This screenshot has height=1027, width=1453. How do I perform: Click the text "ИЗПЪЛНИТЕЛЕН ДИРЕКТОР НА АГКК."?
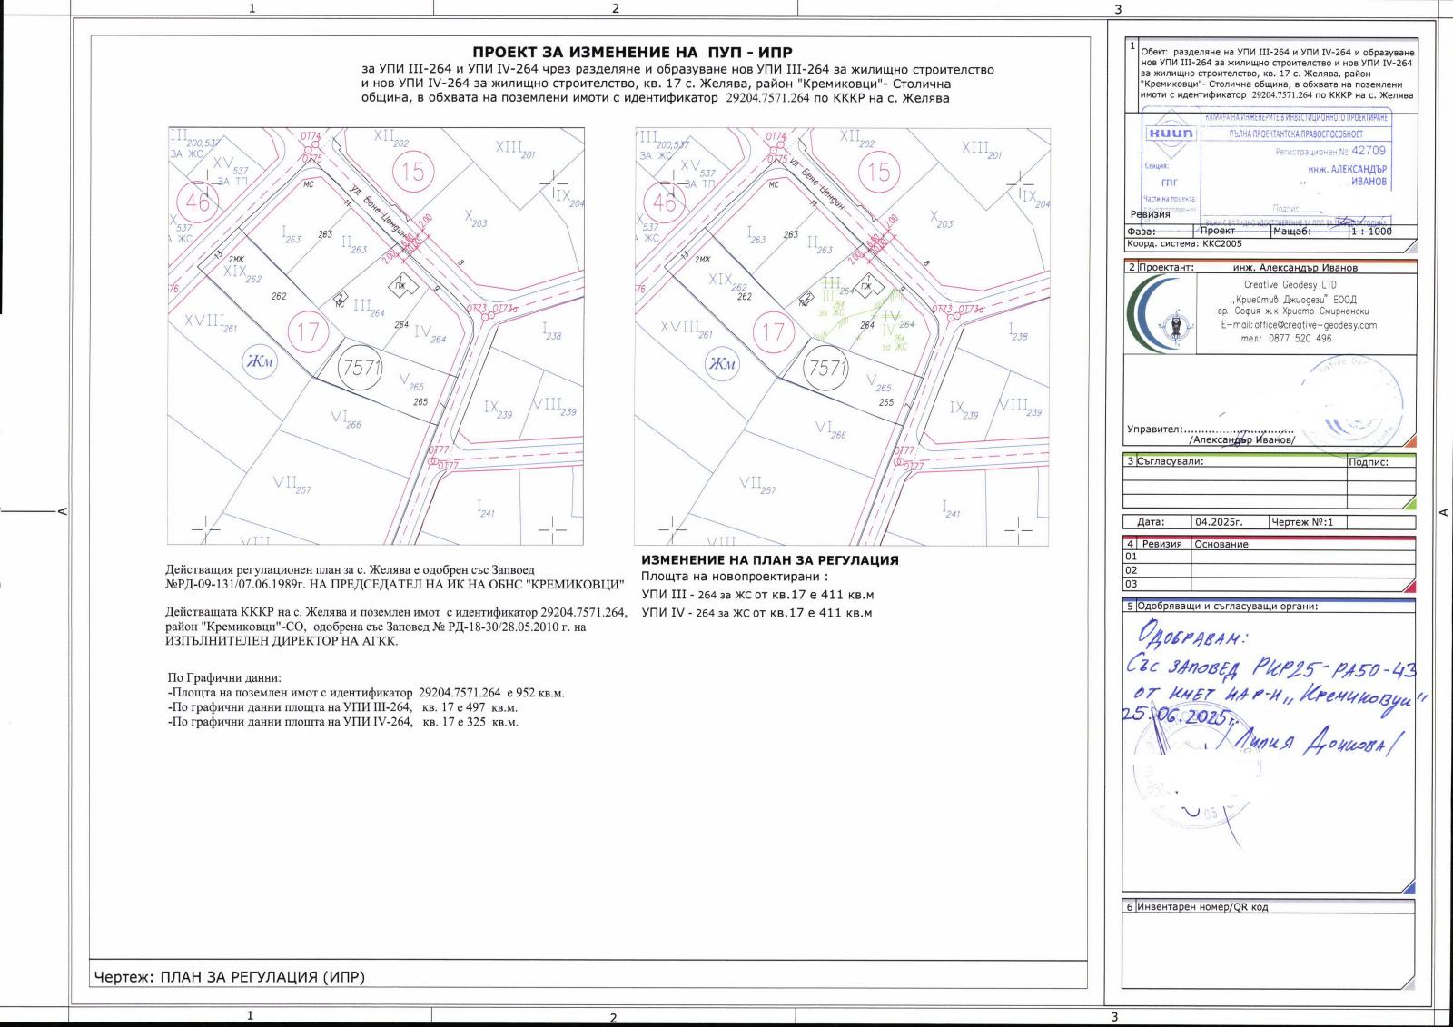pos(282,641)
